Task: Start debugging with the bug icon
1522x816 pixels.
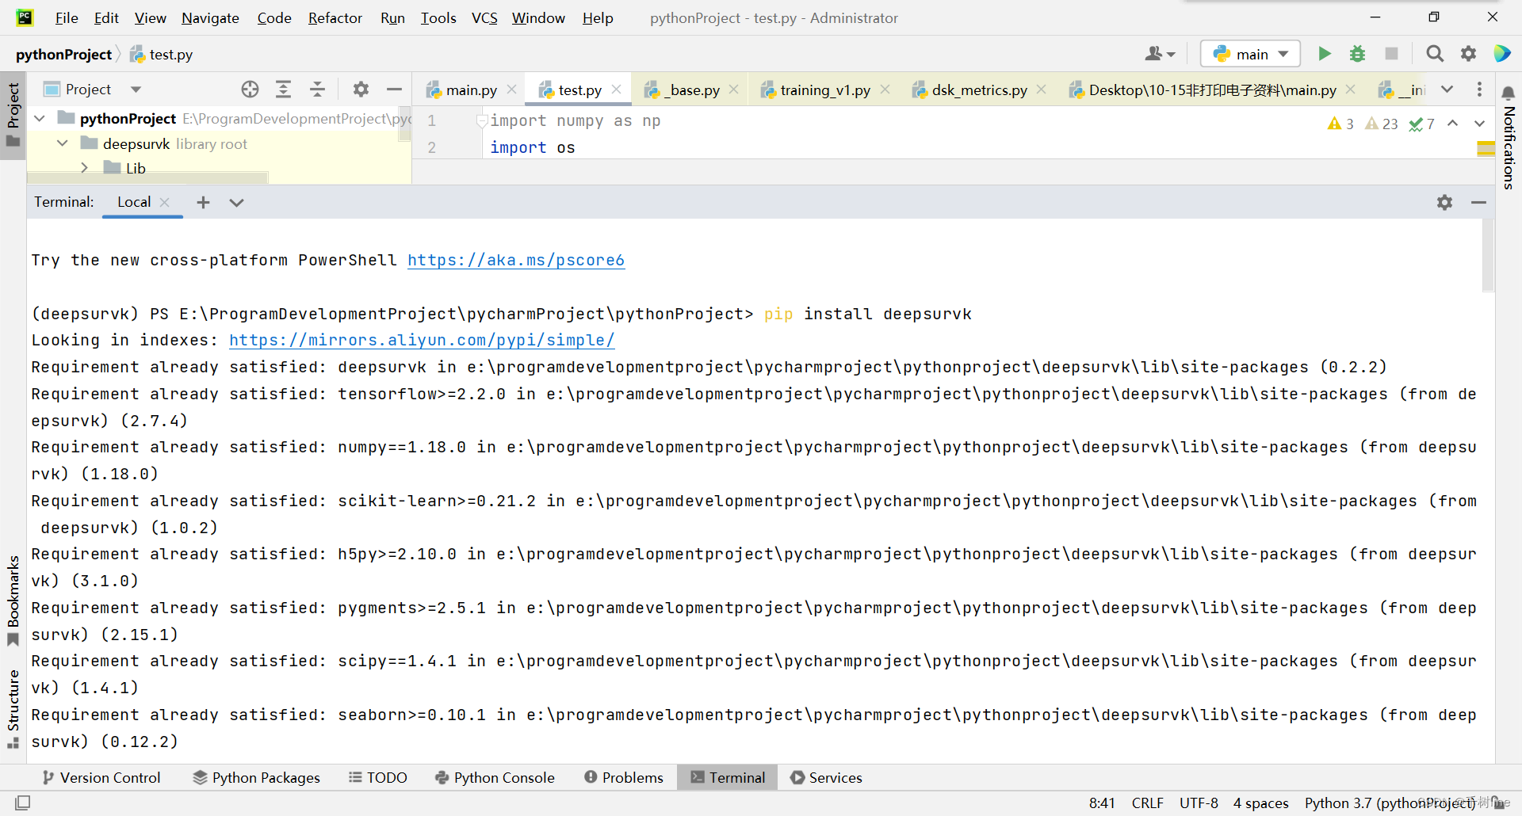Action: (x=1357, y=54)
